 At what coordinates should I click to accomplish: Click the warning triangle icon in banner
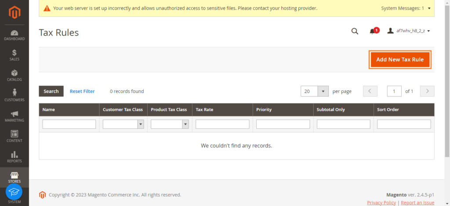[47, 8]
